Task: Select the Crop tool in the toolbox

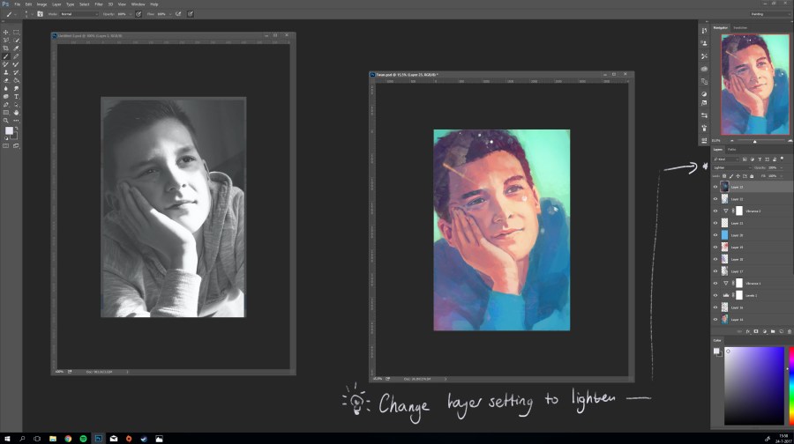Action: pos(6,48)
